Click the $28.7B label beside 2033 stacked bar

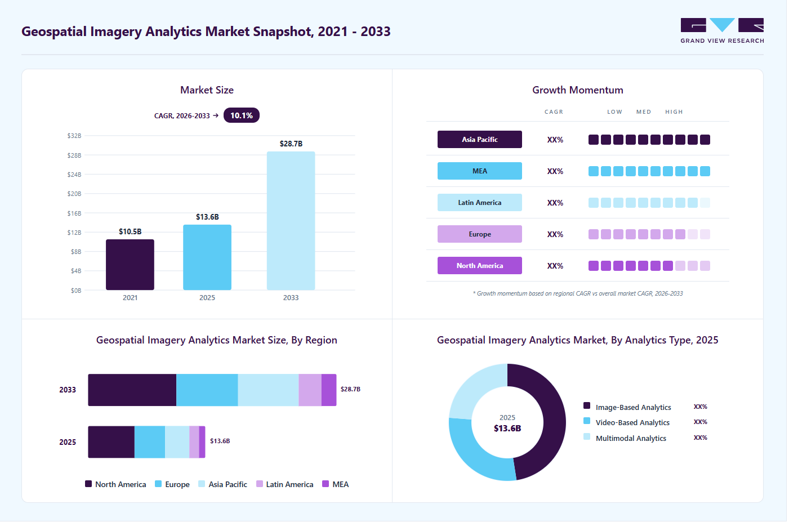(350, 389)
